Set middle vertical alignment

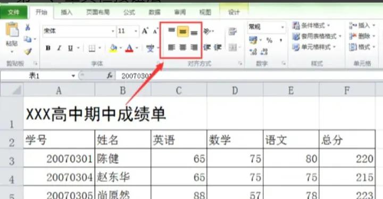coord(182,31)
